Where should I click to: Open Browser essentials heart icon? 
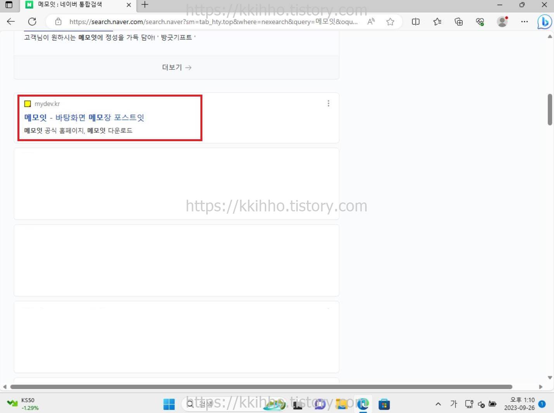[480, 22]
